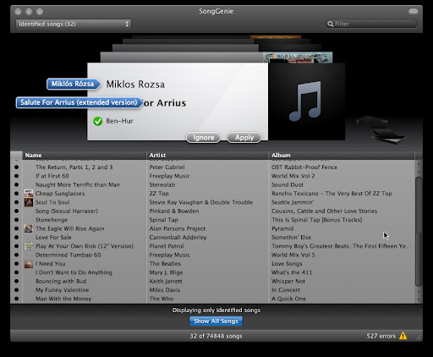Toggle the status dot beside My Funny Valentine
This screenshot has height=357, width=433.
pos(16,290)
